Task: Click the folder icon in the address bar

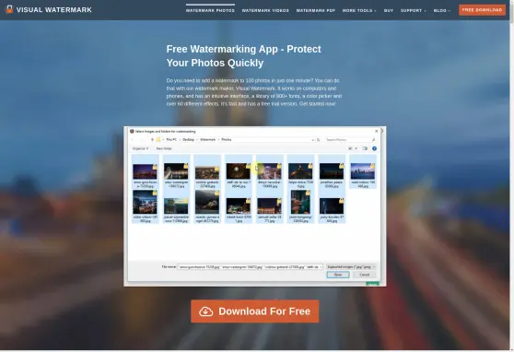Action: pos(158,140)
